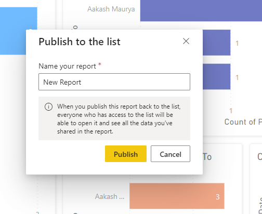Click the Publish to the list heading

(x=80, y=42)
